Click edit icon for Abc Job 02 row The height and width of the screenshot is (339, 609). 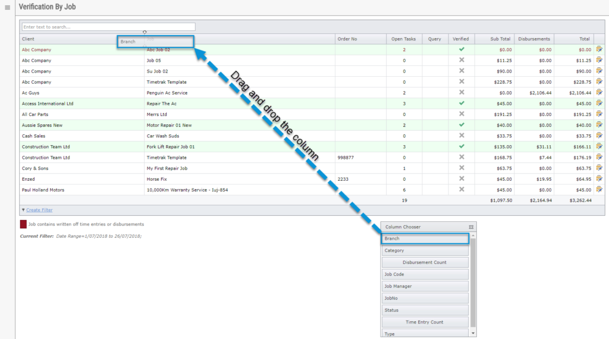599,49
